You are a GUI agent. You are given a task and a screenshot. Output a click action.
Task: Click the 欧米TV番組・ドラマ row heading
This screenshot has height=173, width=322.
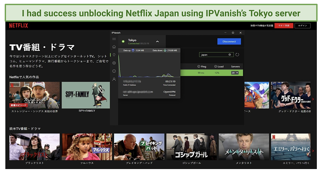25,129
